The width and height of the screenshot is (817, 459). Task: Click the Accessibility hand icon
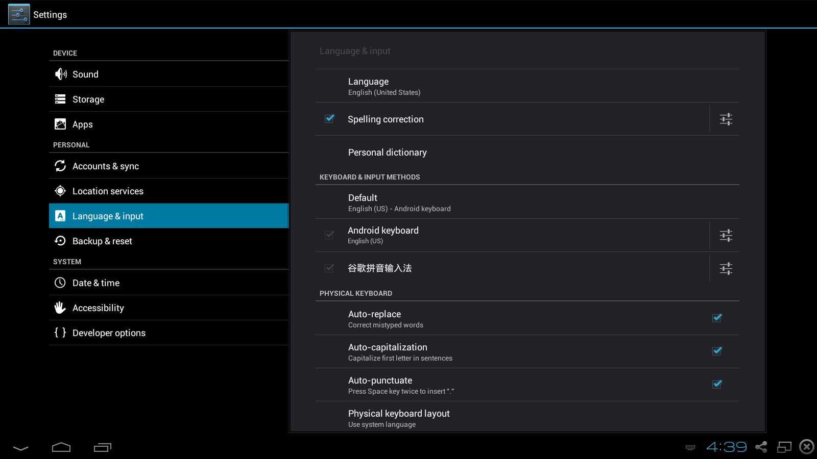(60, 308)
